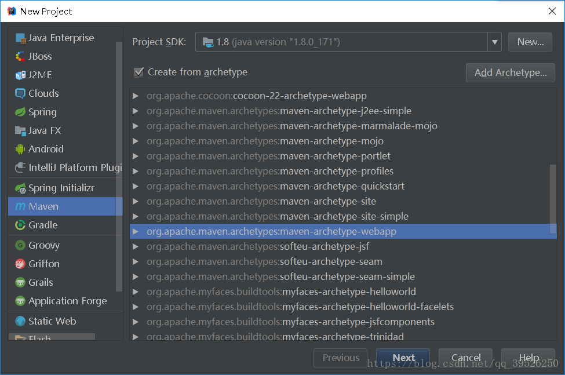Select maven-archetype-site-simple row
Viewport: 565px width, 375px height.
(x=343, y=217)
